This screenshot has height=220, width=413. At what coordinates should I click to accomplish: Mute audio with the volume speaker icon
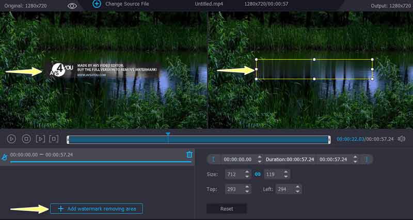(x=402, y=139)
